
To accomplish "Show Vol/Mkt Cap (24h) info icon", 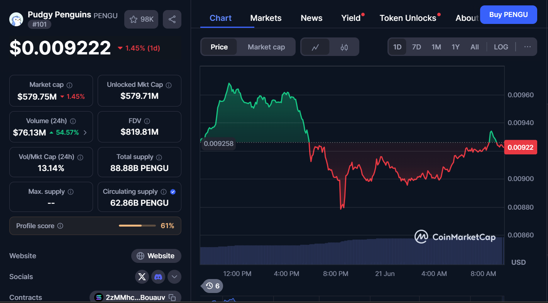I will [x=80, y=157].
